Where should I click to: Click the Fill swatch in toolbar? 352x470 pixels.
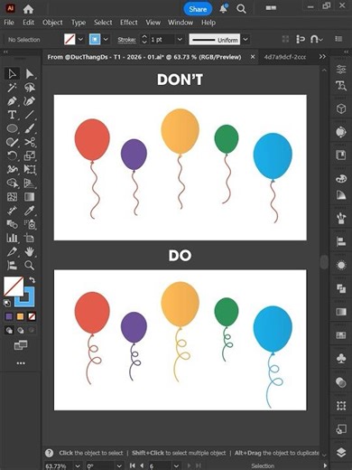pyautogui.click(x=14, y=287)
